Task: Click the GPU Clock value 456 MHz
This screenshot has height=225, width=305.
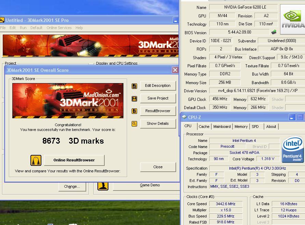Action: pyautogui.click(x=220, y=99)
